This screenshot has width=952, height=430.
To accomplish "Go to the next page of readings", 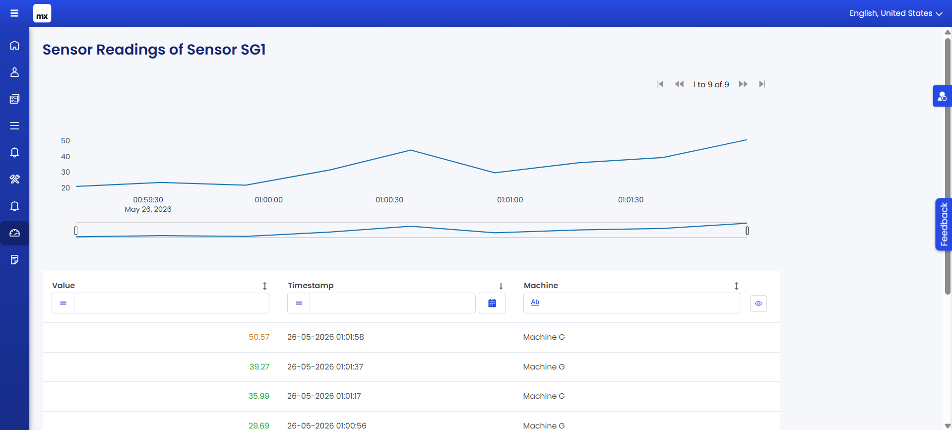I will tap(743, 84).
